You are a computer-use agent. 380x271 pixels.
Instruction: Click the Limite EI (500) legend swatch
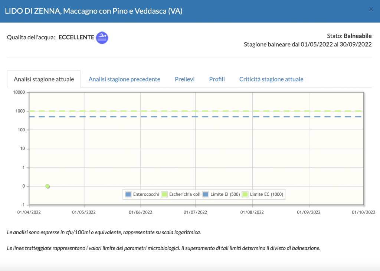click(x=206, y=194)
